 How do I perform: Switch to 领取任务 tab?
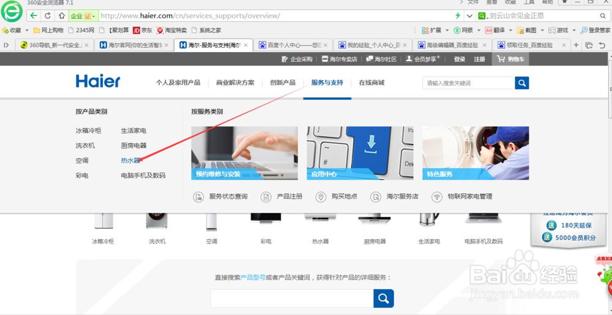(x=532, y=45)
